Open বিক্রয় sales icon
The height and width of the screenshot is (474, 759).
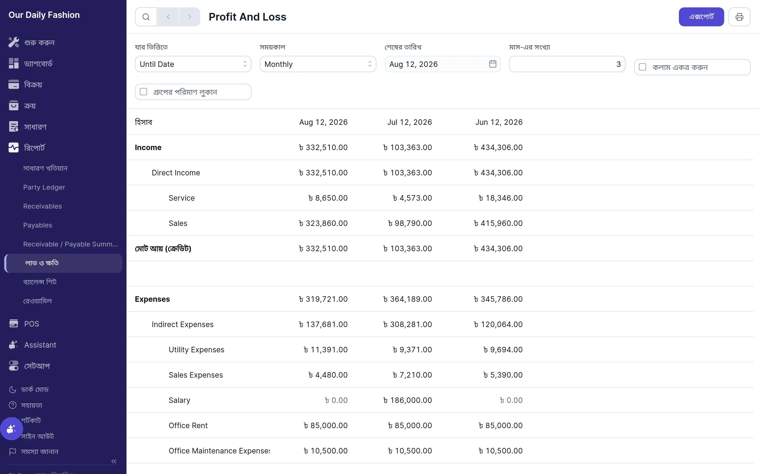coord(13,84)
